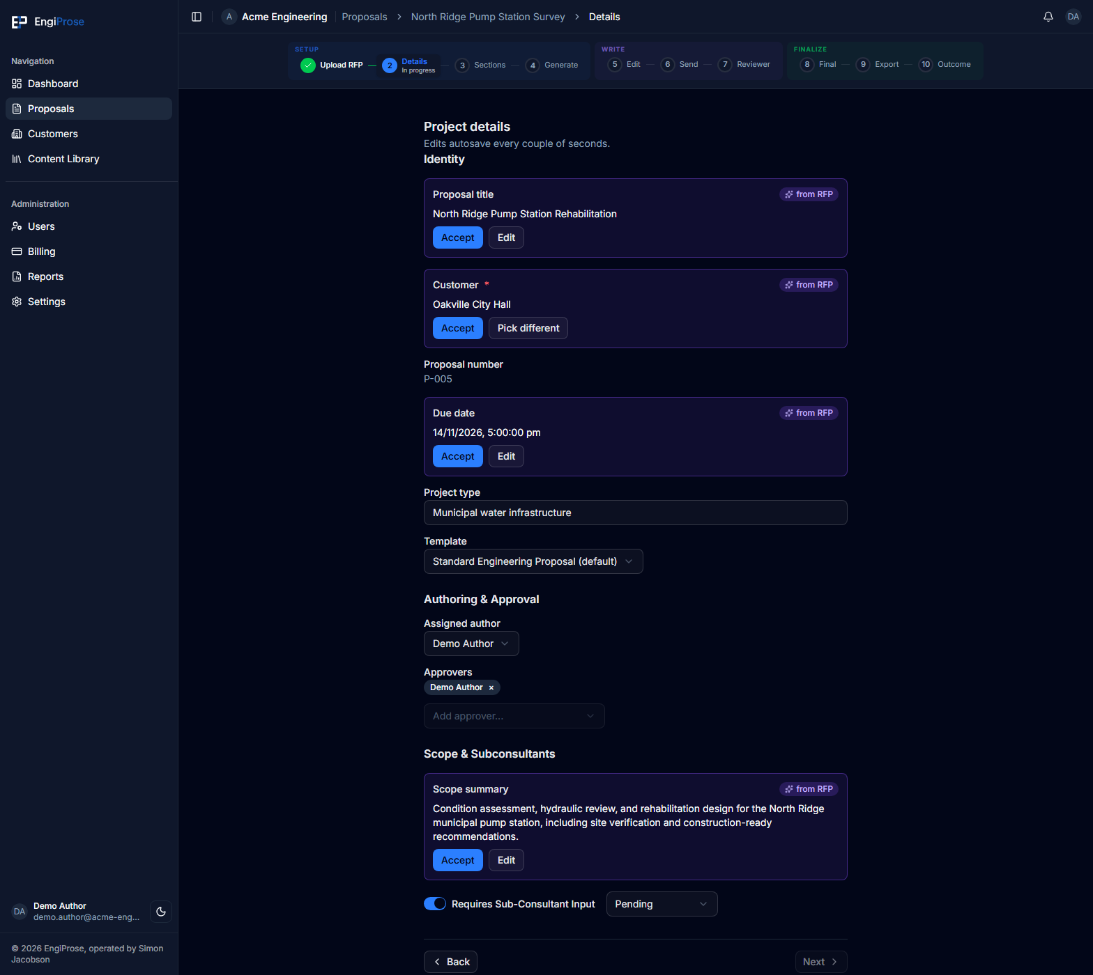This screenshot has height=975, width=1093.
Task: Click step 4 Generate circle
Action: [533, 65]
